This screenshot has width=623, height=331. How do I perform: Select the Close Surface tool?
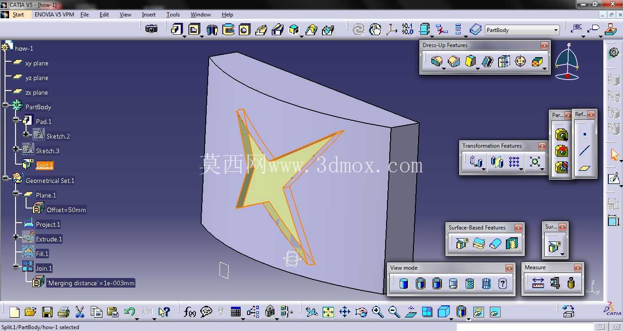(495, 244)
